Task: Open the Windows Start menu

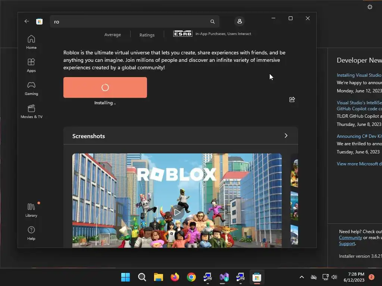Action: pyautogui.click(x=125, y=277)
